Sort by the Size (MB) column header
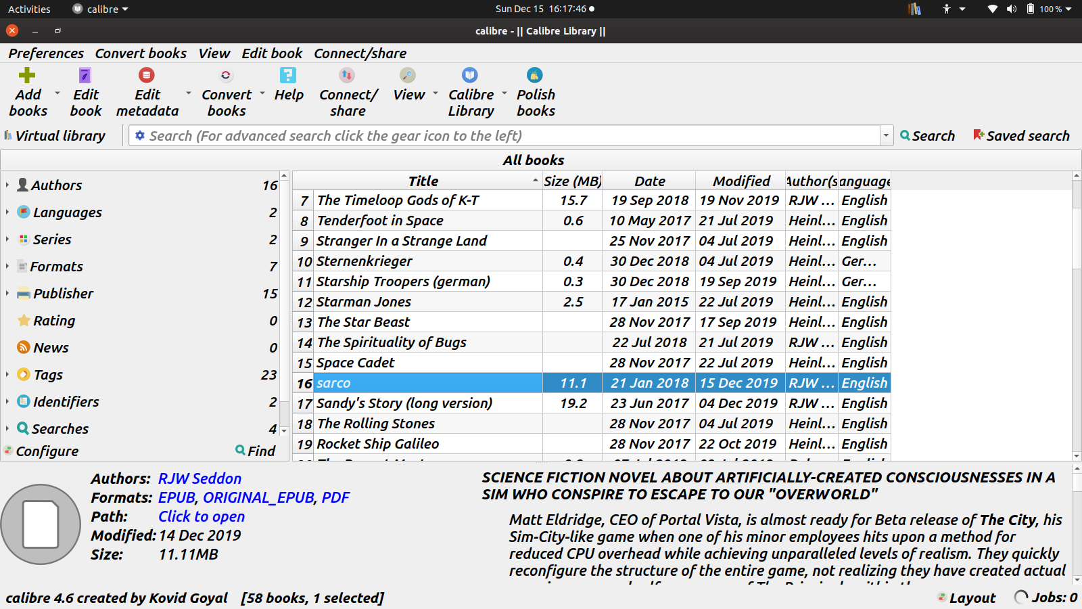Screen dimensions: 1082x609 coord(572,181)
